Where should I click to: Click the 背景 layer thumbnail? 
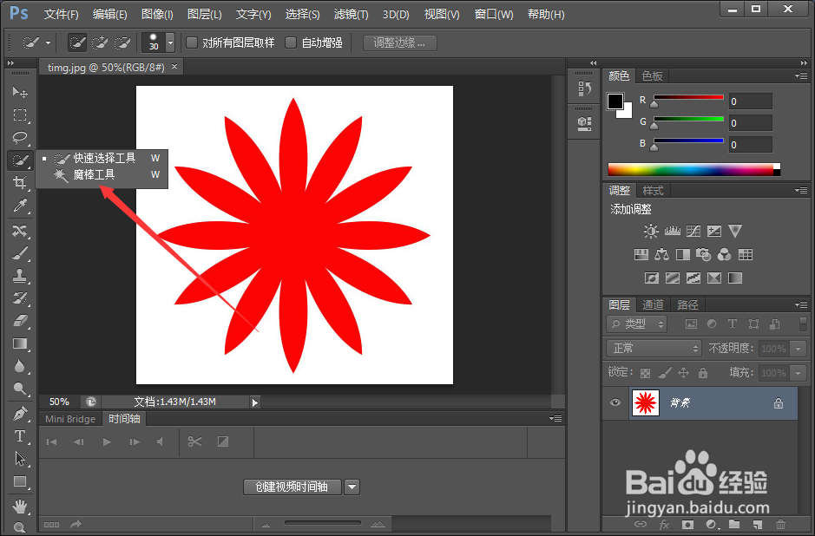pos(645,402)
